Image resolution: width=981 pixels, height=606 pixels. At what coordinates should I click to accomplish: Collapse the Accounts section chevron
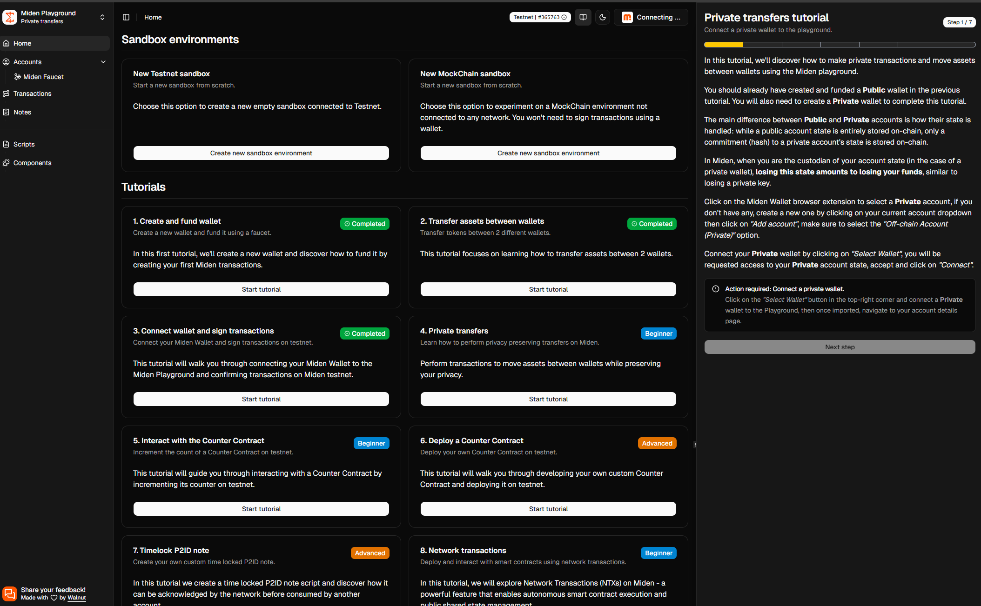(103, 62)
